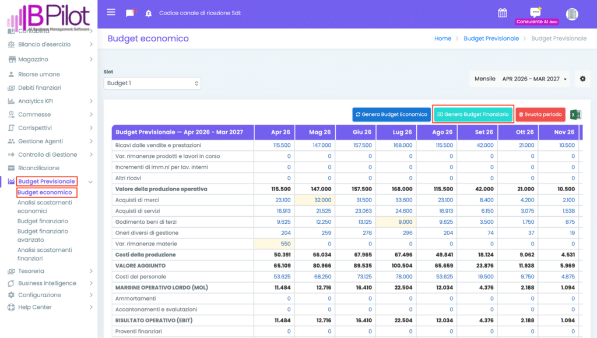Select Analisi scostamenti economici menu item
Viewport: 597px width, 338px height.
[44, 207]
